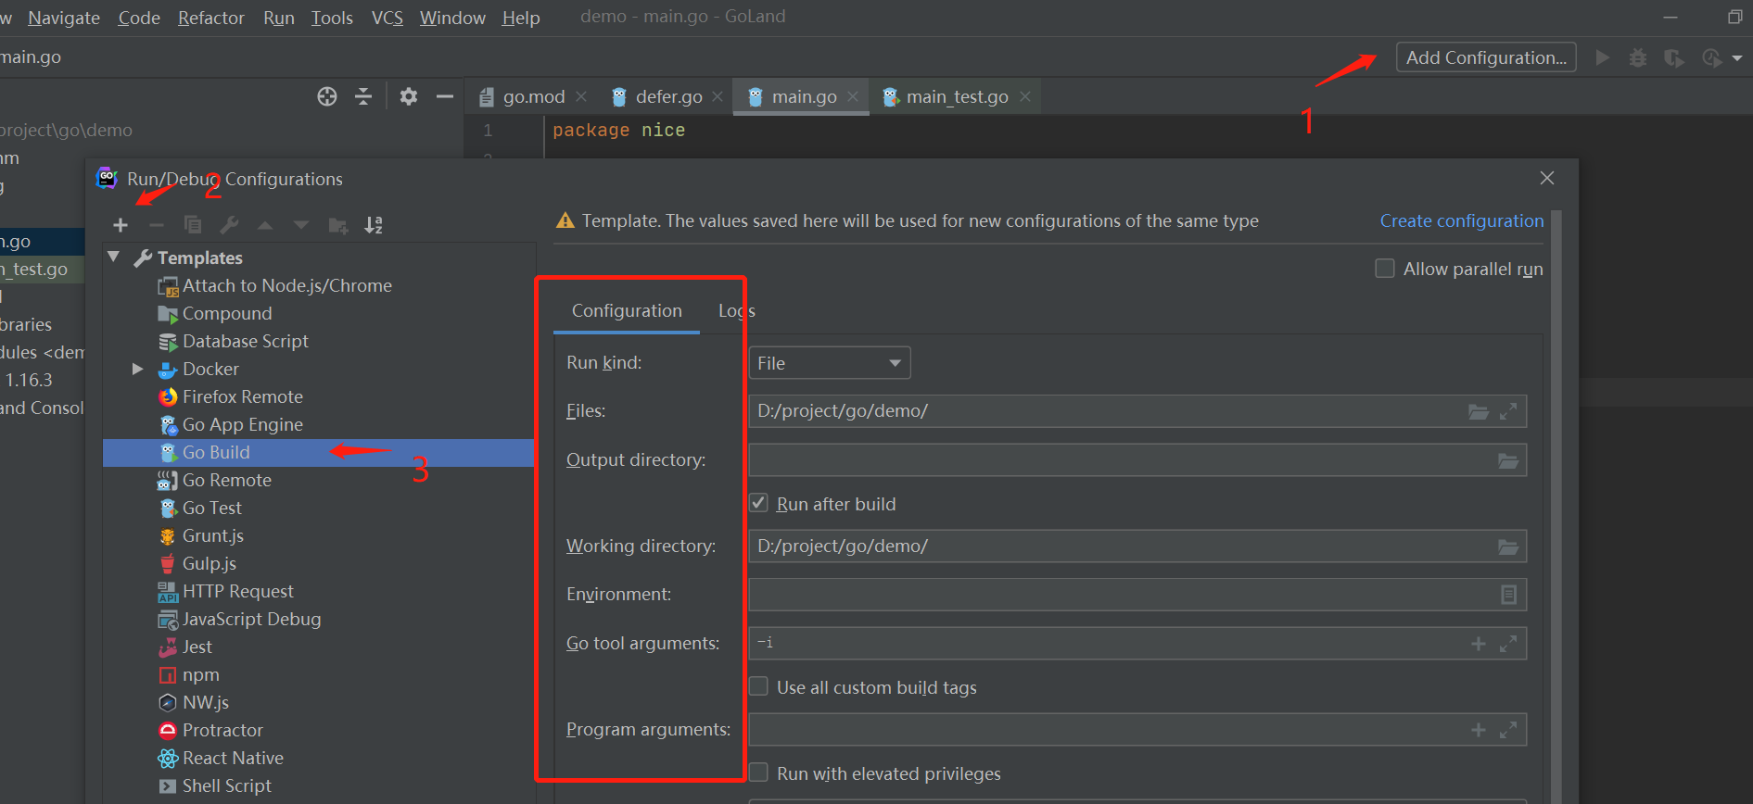
Task: Click the Debug bug icon in main toolbar
Action: (1638, 57)
